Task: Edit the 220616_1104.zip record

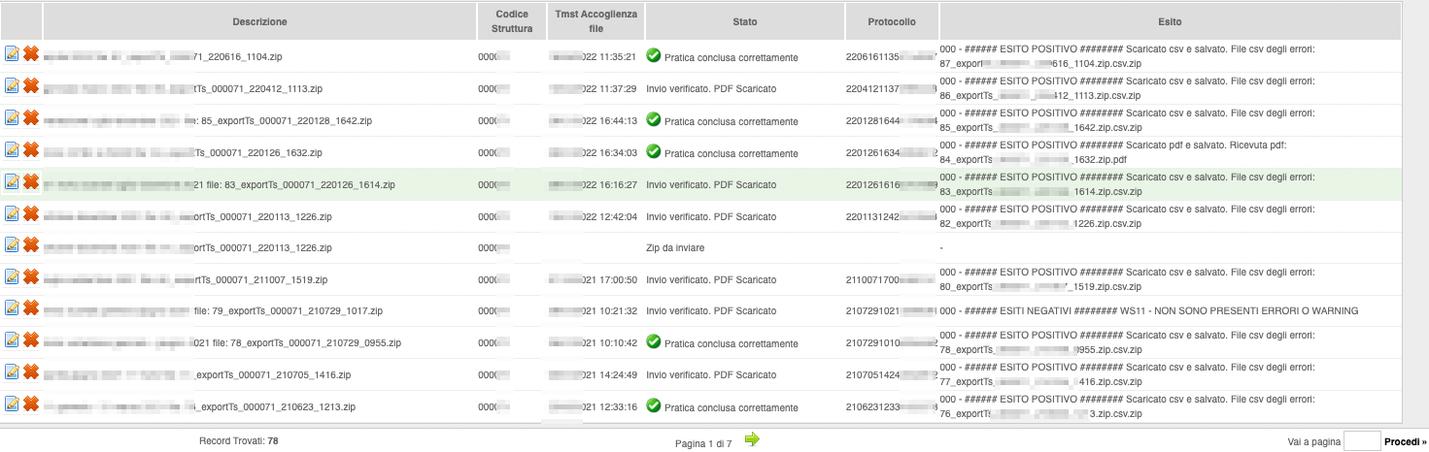Action: pyautogui.click(x=12, y=54)
